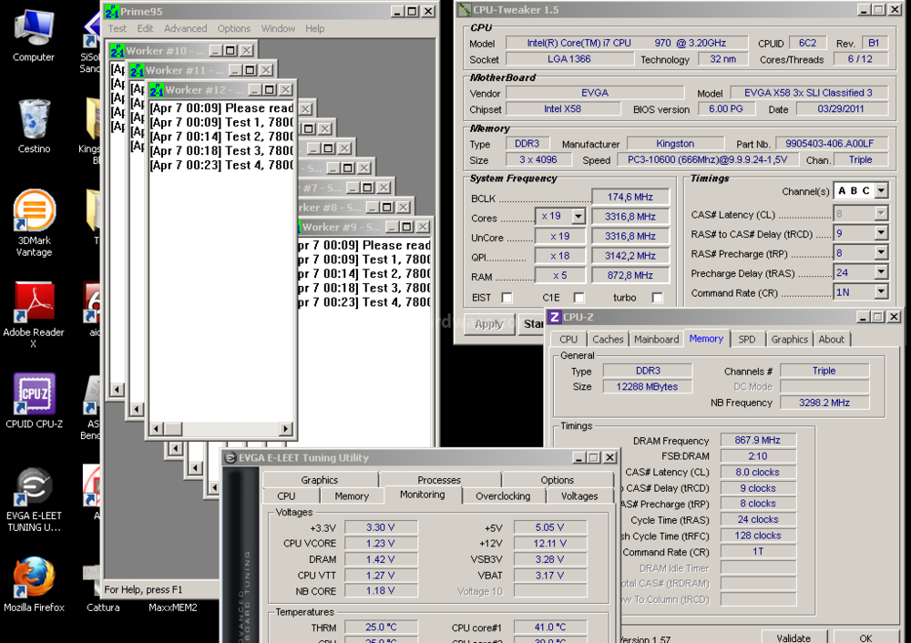Click Apply button in CPU-Tweaker
This screenshot has width=911, height=643.
(488, 323)
